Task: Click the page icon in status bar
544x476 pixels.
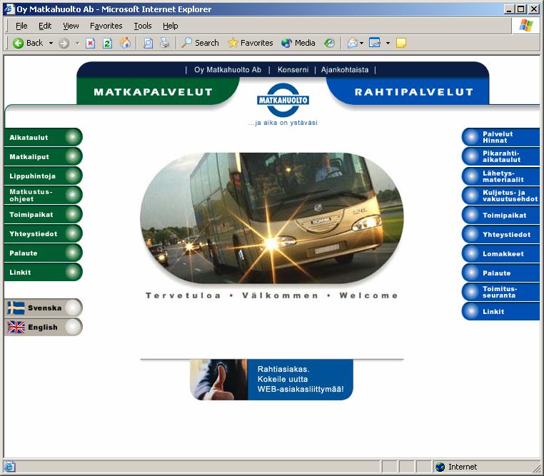Action: 9,467
